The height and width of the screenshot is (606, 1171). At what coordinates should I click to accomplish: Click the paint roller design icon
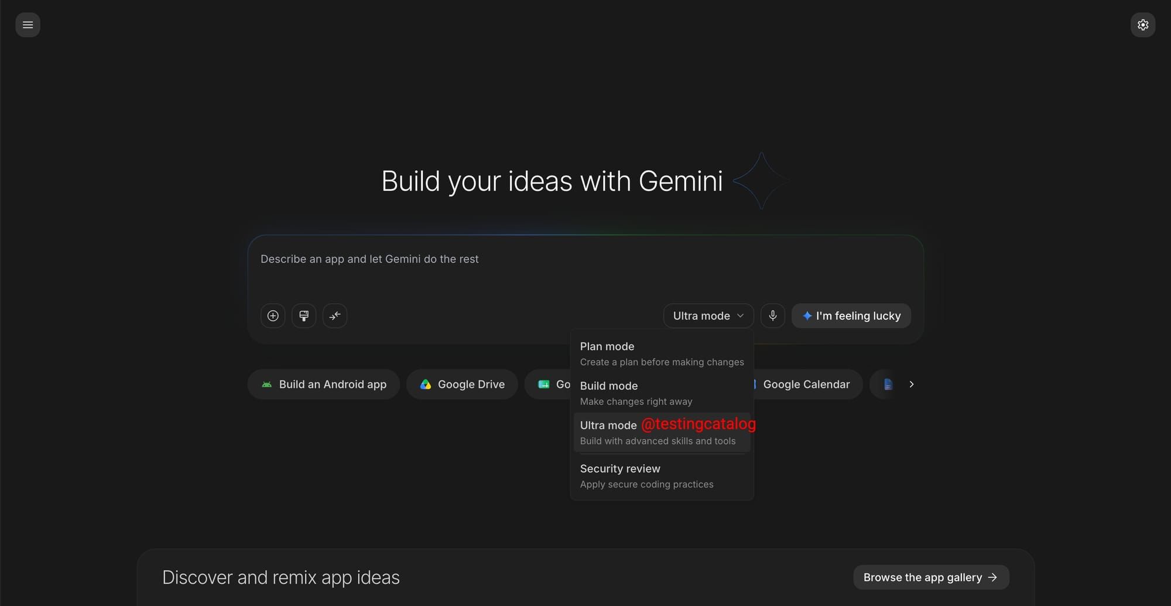tap(304, 316)
